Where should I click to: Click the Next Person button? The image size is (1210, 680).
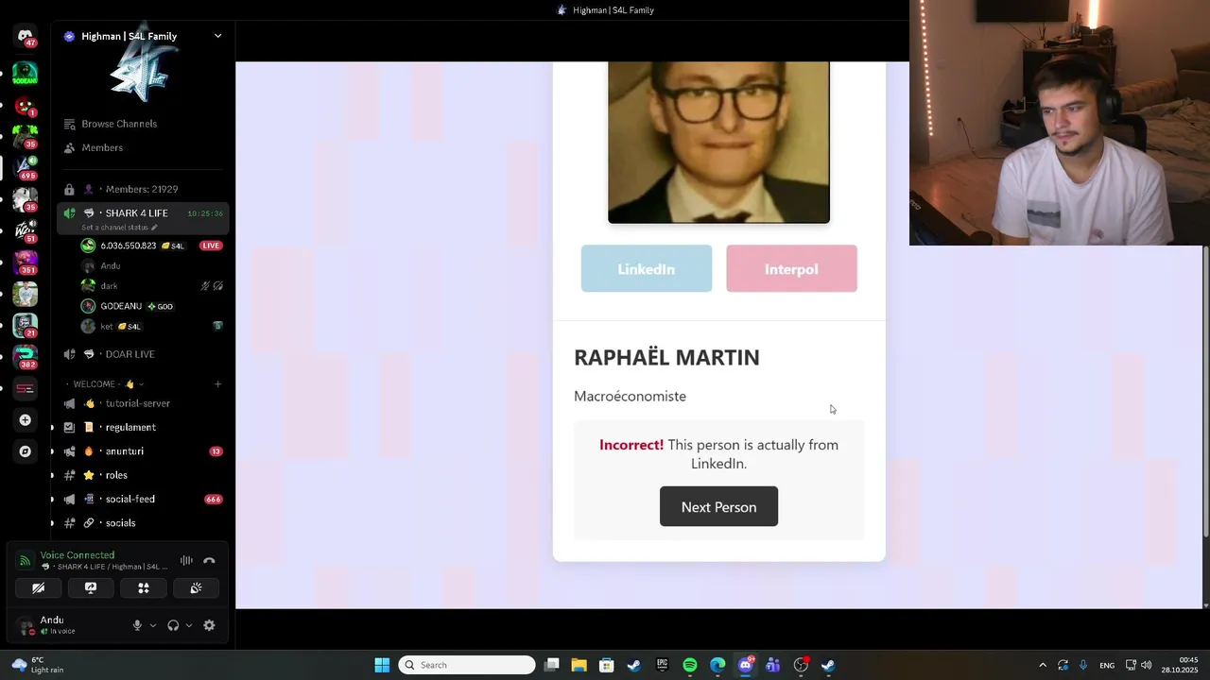(718, 507)
